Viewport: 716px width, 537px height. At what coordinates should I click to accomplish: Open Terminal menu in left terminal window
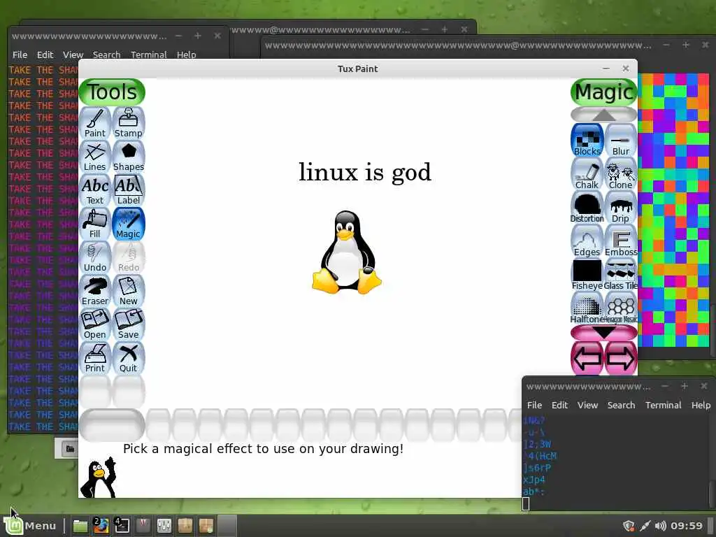149,55
